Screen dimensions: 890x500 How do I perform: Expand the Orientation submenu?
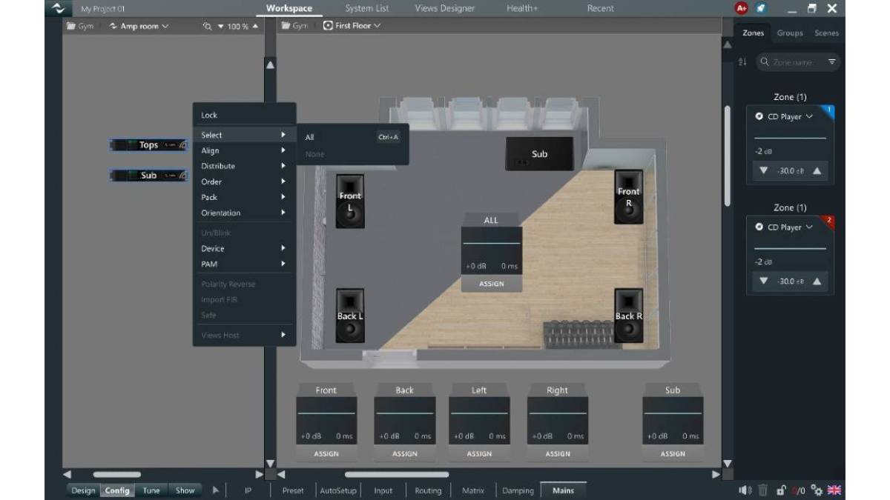pyautogui.click(x=244, y=213)
